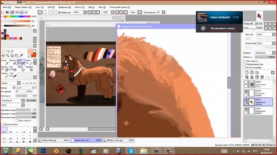Viewport: 277px width, 155px height.
Task: Adjust the H hue slider
Action: (17, 16)
